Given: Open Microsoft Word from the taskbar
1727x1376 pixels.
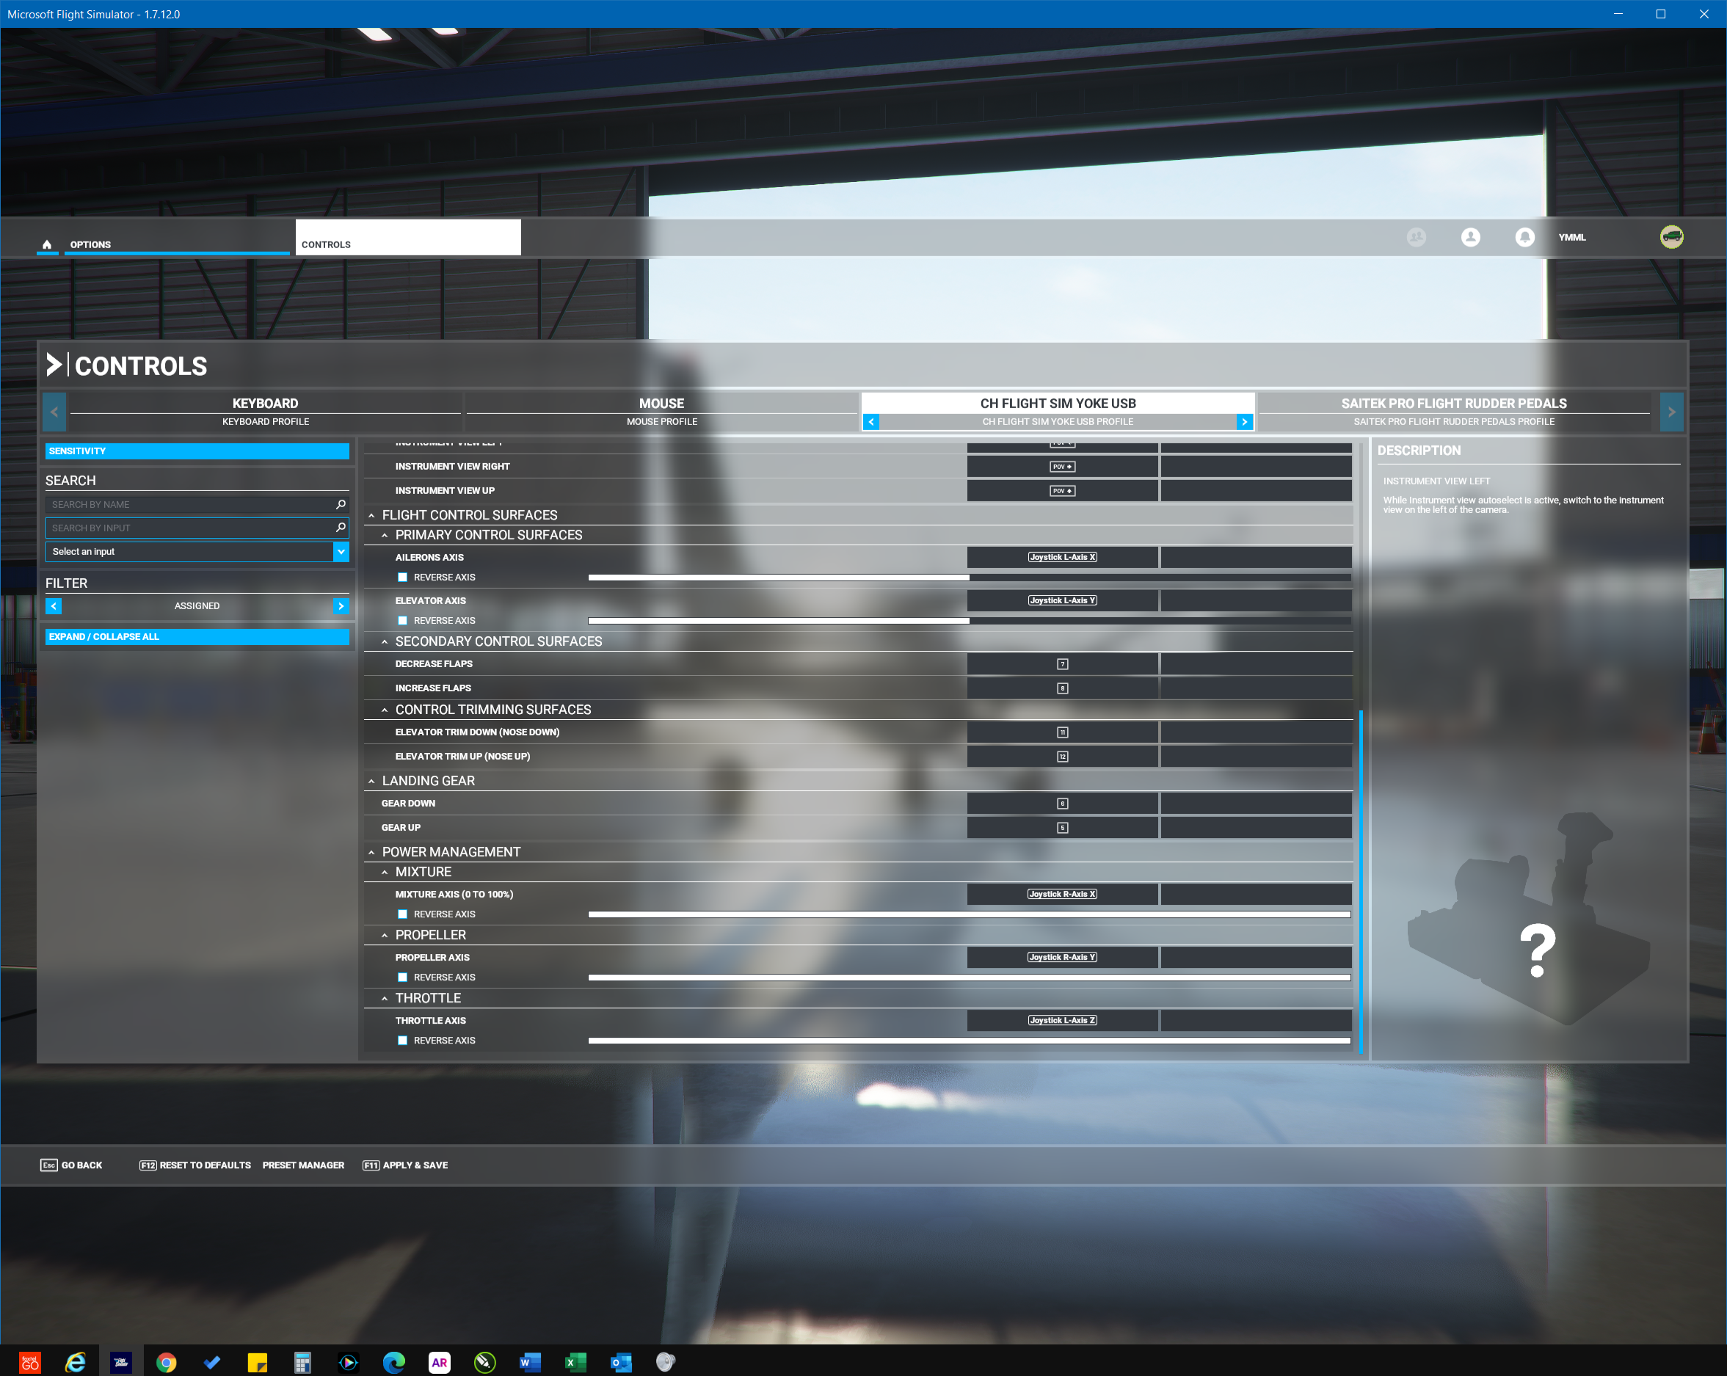Looking at the screenshot, I should click(530, 1361).
